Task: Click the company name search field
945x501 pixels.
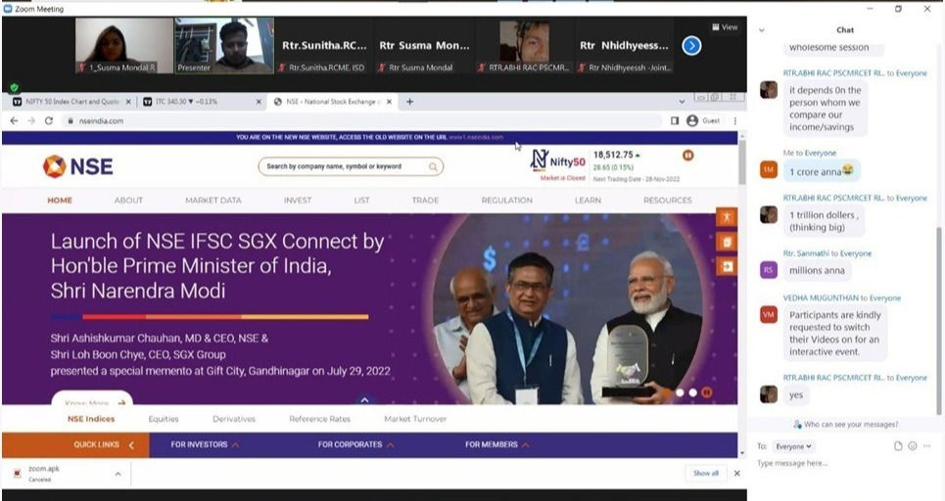Action: point(351,166)
